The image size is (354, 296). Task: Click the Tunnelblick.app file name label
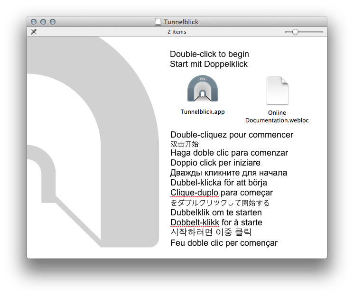click(x=203, y=112)
